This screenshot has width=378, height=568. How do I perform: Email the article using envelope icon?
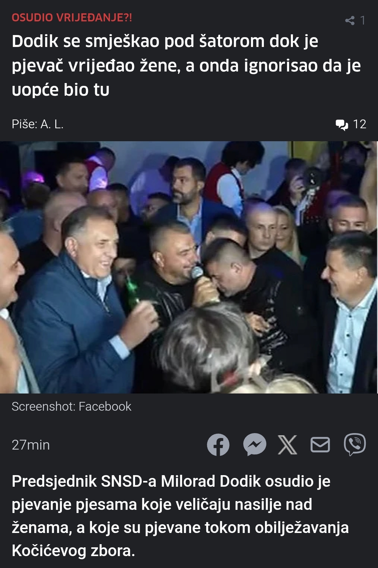click(x=320, y=445)
